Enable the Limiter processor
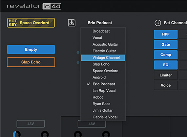The height and width of the screenshot is (137, 187). (x=166, y=75)
